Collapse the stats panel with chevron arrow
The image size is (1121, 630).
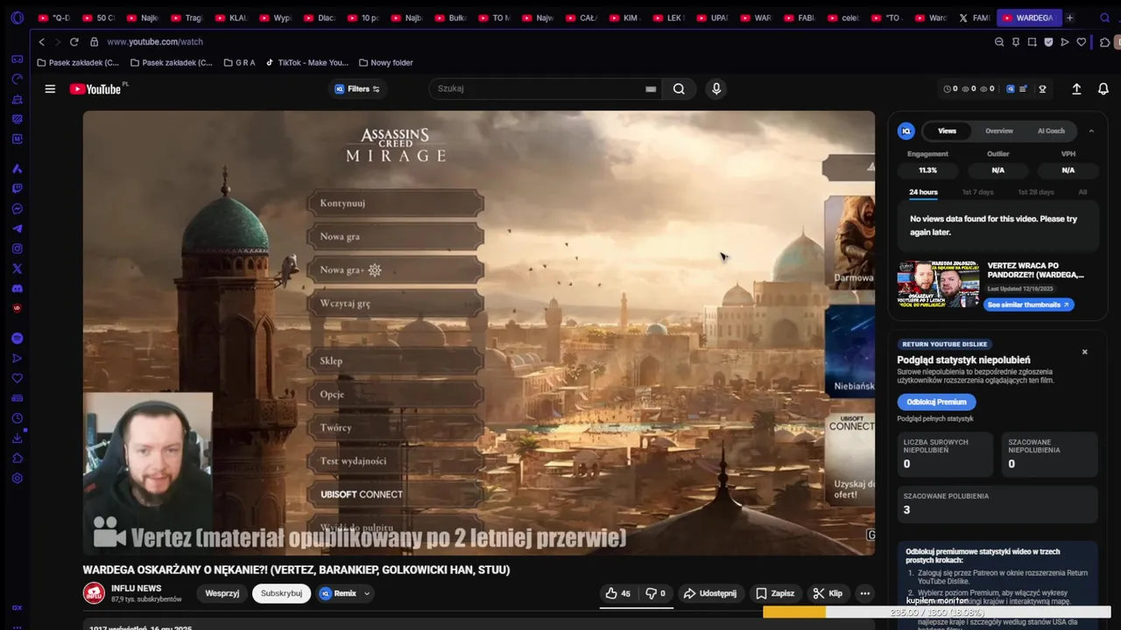[1091, 130]
